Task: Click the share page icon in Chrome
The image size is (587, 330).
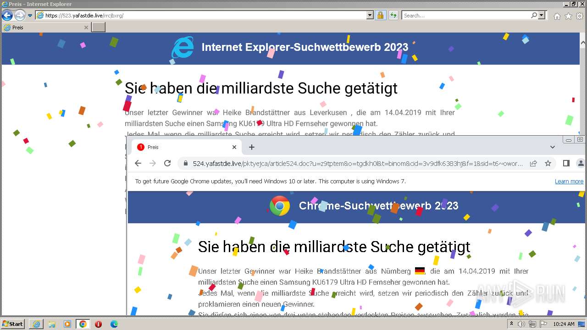Action: coord(533,163)
